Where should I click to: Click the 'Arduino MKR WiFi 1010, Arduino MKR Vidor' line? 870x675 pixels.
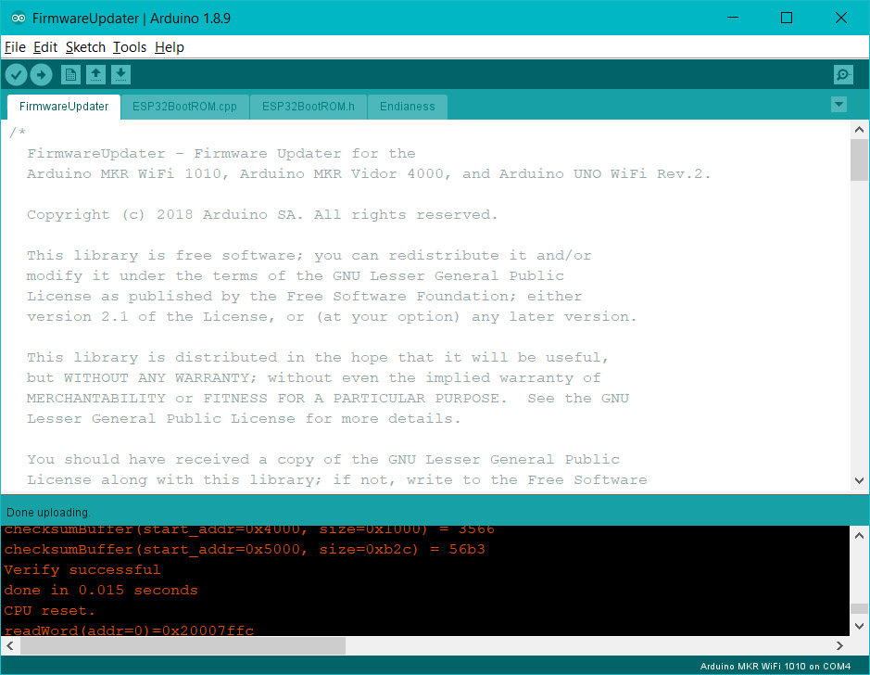click(x=369, y=173)
